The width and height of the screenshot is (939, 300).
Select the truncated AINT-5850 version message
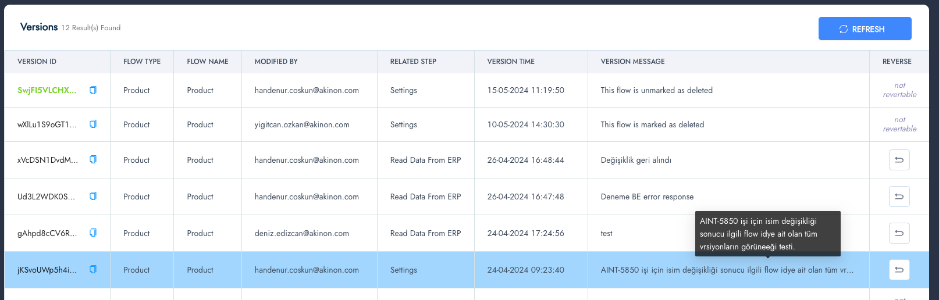(x=727, y=270)
